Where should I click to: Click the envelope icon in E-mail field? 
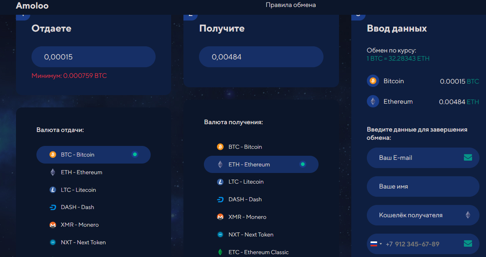468,158
